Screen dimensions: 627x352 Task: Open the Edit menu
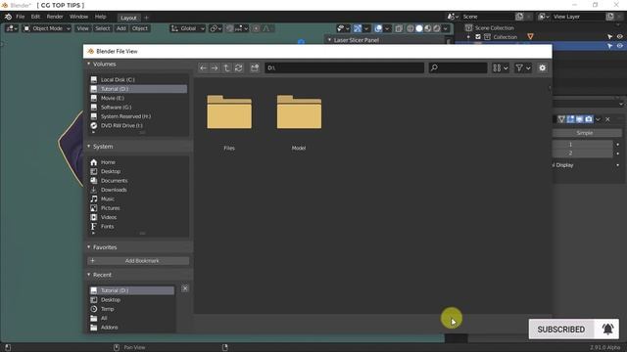tap(35, 17)
